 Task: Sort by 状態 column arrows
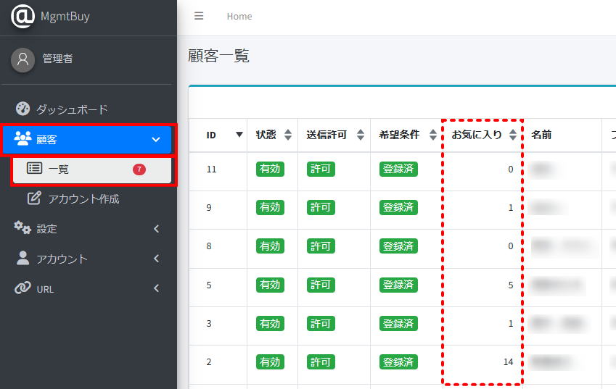click(288, 135)
